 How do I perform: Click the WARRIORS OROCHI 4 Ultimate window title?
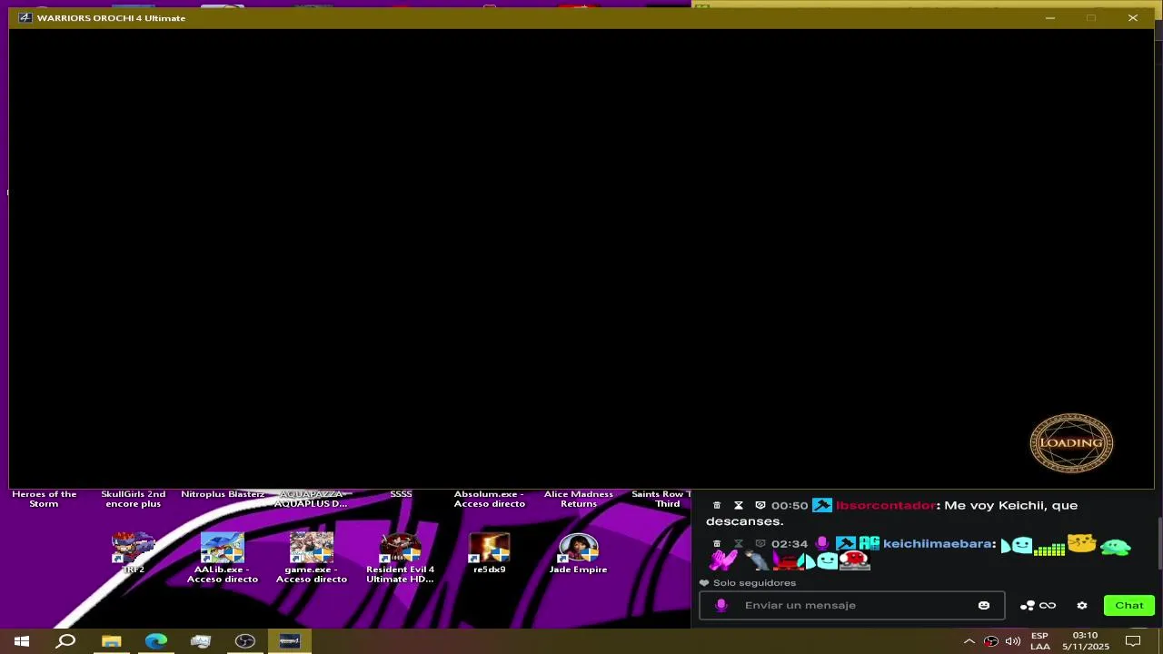coord(111,18)
